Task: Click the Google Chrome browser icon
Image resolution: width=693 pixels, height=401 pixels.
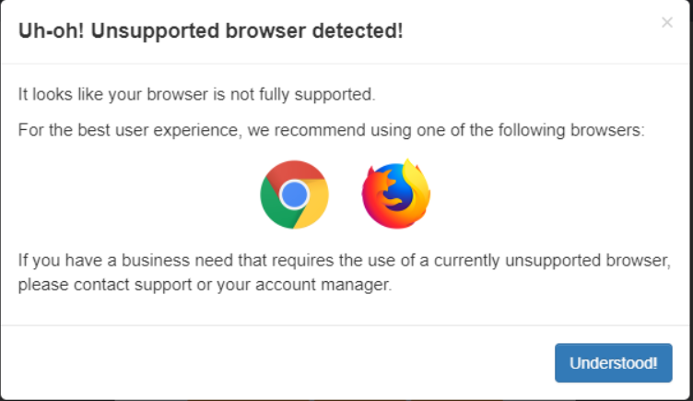Action: 294,195
